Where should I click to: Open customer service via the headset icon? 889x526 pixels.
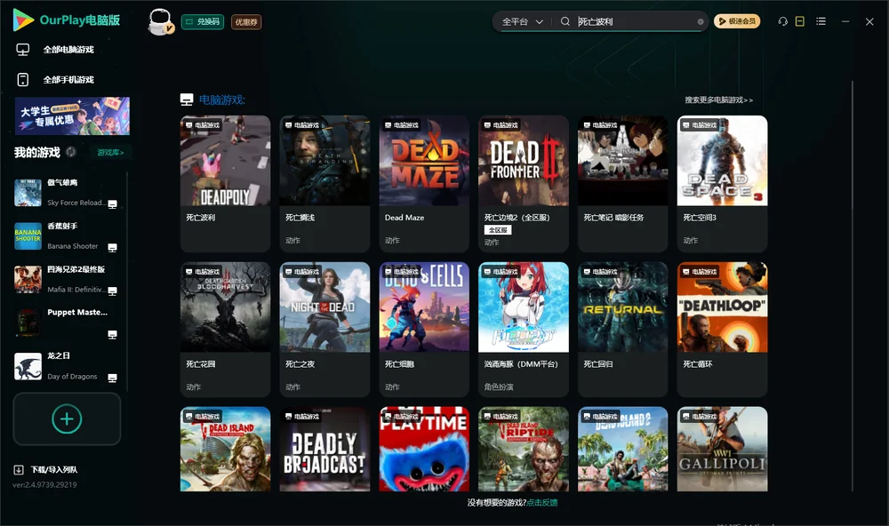click(x=783, y=21)
